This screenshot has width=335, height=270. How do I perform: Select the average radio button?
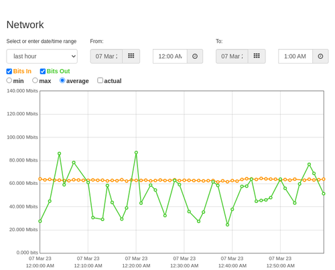tap(62, 80)
